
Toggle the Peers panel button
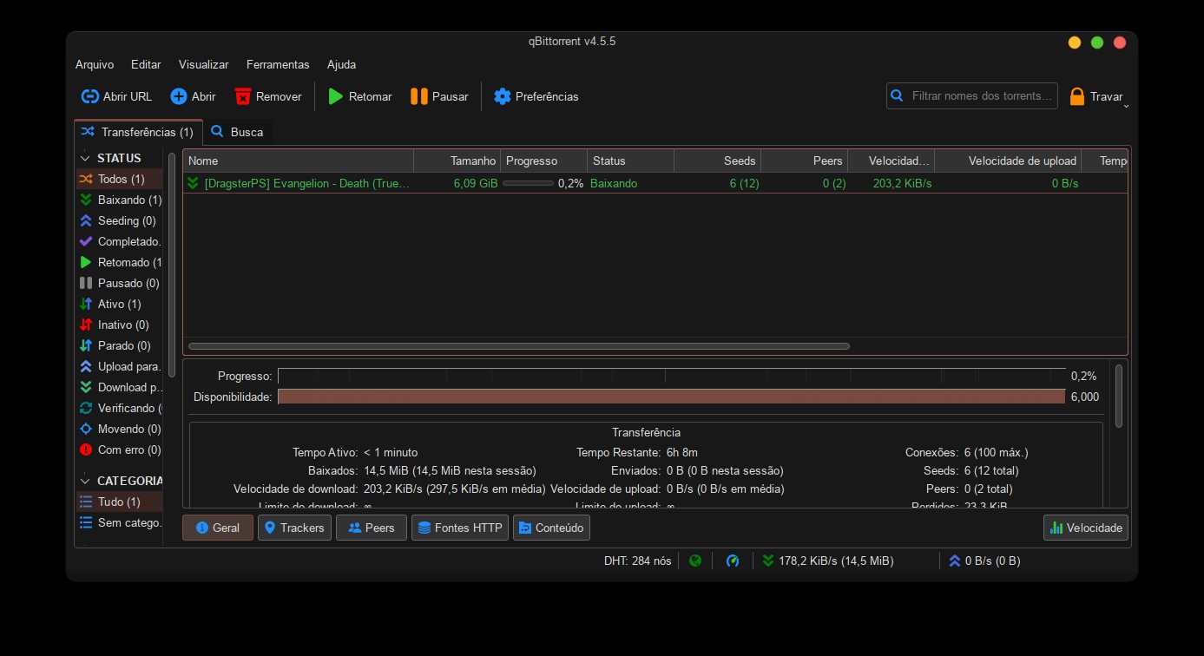[x=371, y=528]
